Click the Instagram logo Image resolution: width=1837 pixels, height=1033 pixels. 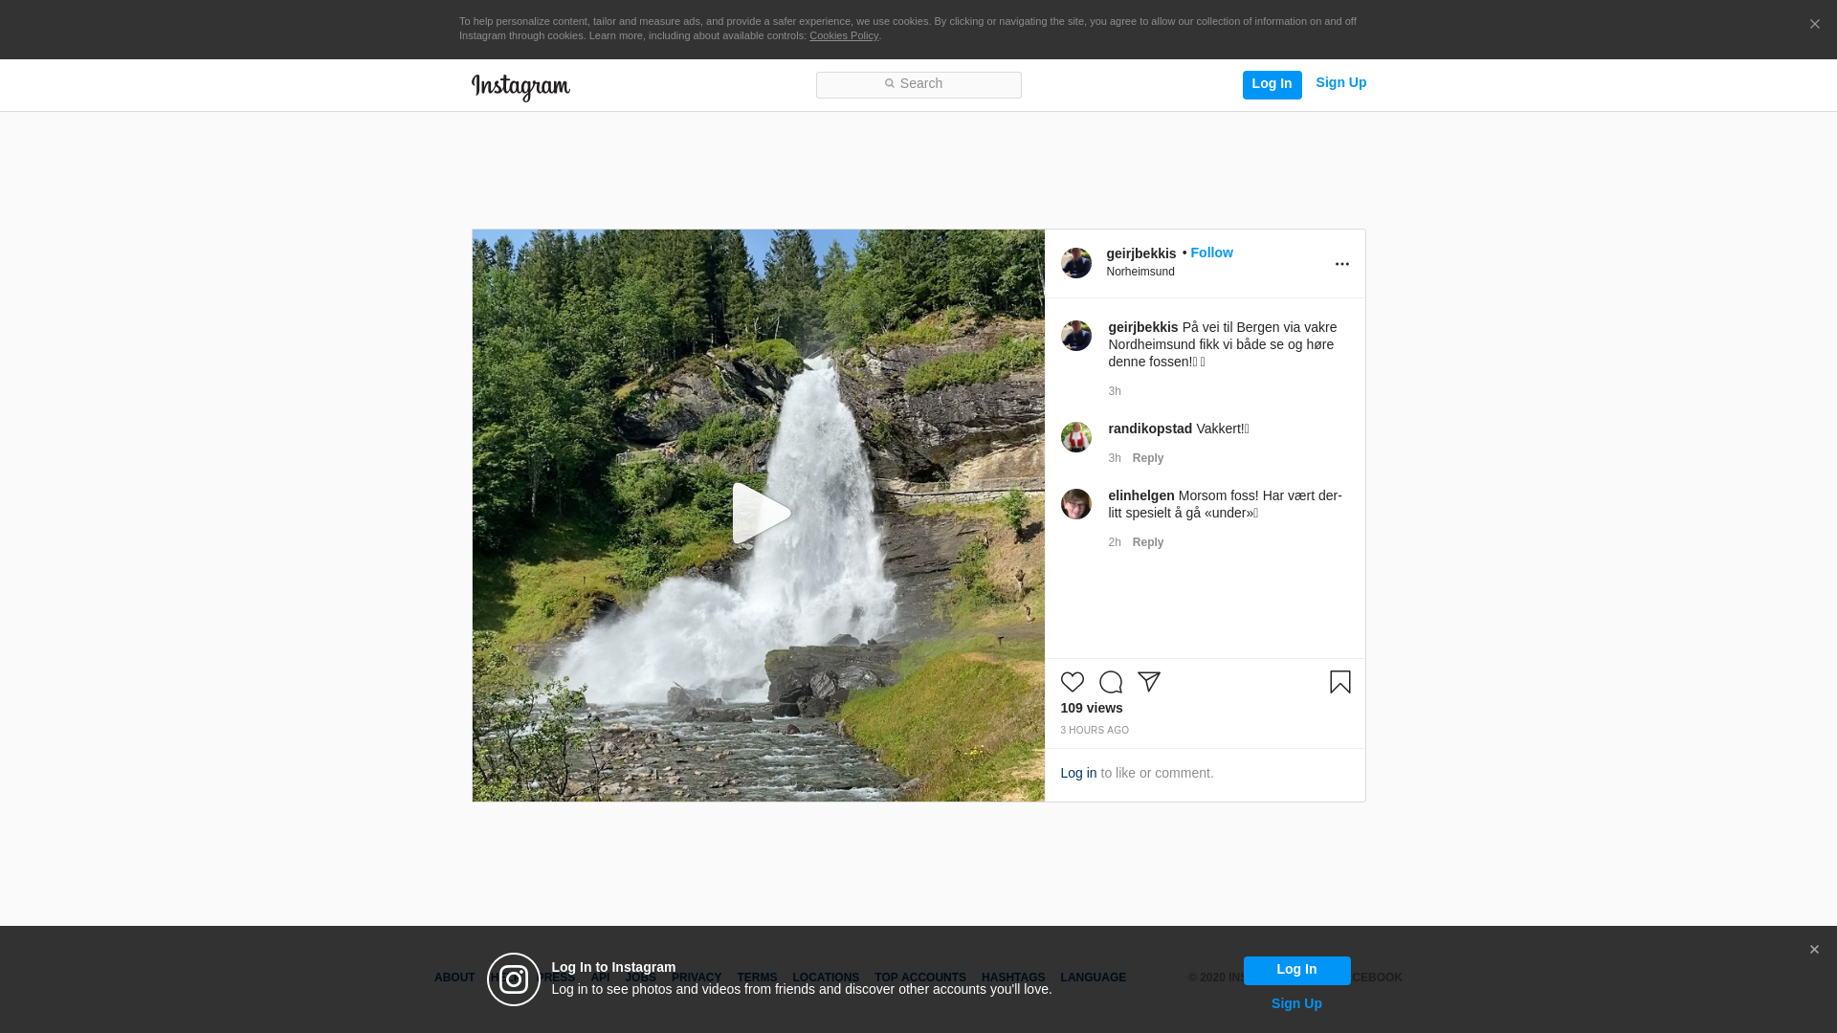[x=520, y=87]
